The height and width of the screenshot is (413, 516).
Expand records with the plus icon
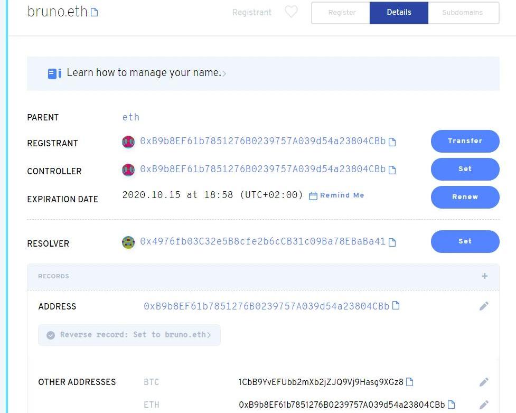(x=484, y=276)
